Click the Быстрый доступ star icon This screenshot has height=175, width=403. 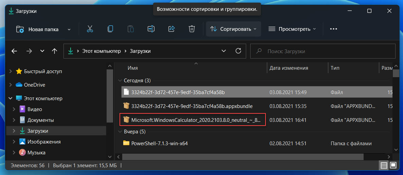coord(19,71)
